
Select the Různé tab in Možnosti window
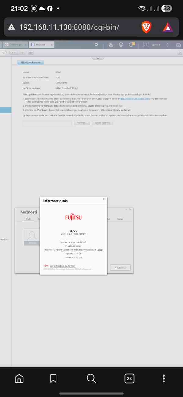[120, 219]
